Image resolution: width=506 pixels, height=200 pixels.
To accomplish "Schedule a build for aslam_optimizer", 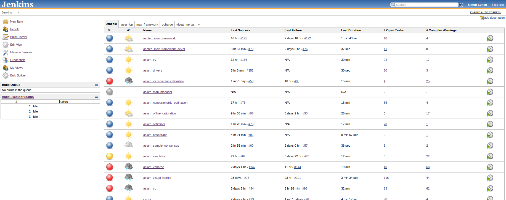I will click(x=490, y=124).
